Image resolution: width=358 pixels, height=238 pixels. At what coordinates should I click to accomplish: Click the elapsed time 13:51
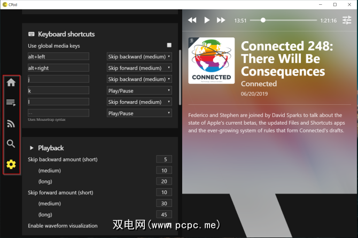pyautogui.click(x=240, y=20)
